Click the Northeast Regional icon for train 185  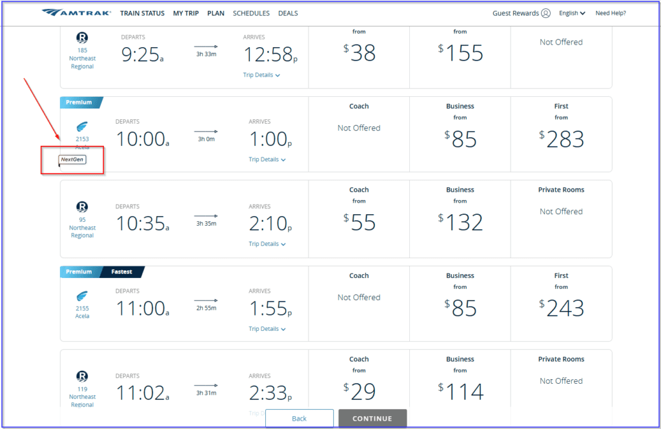click(82, 38)
